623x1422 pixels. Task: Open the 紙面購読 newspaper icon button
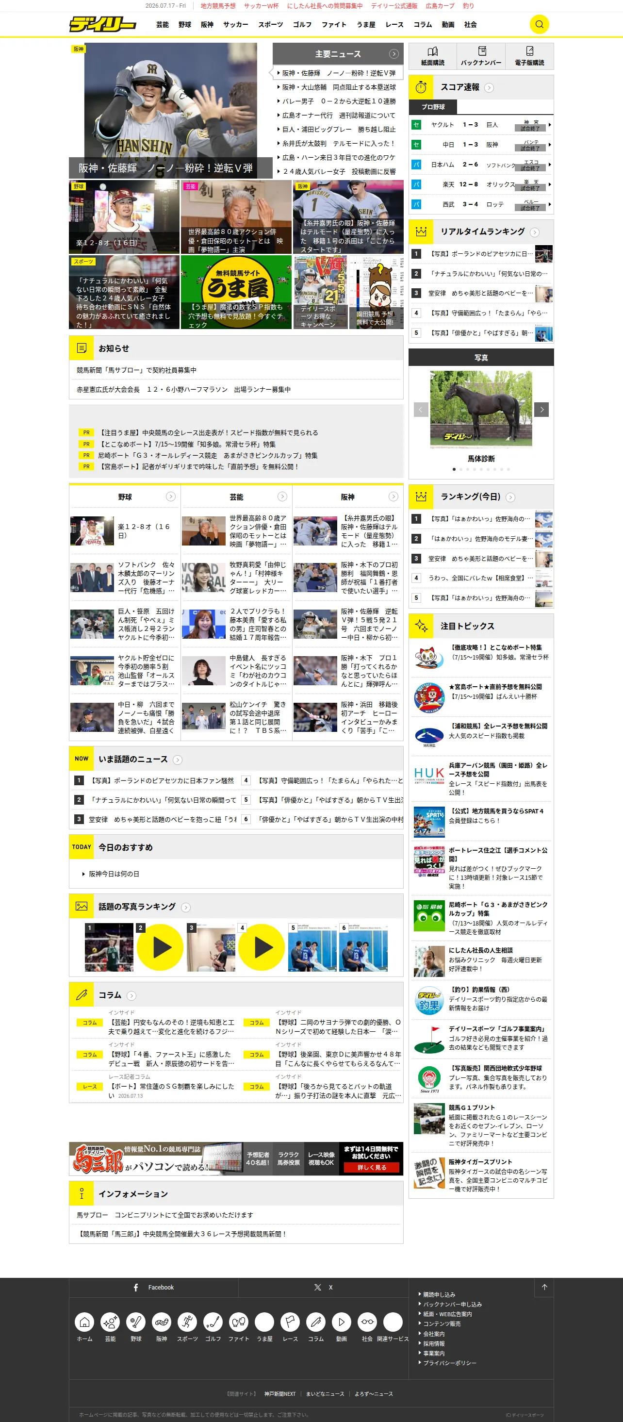[433, 56]
